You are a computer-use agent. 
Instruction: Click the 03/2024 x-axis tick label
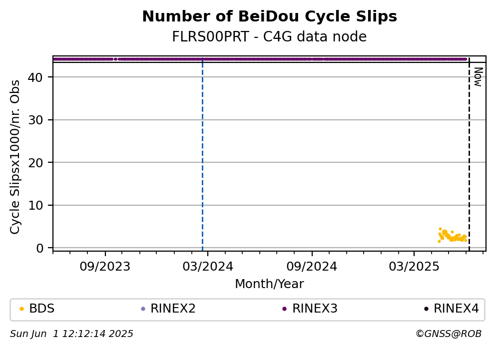(207, 267)
